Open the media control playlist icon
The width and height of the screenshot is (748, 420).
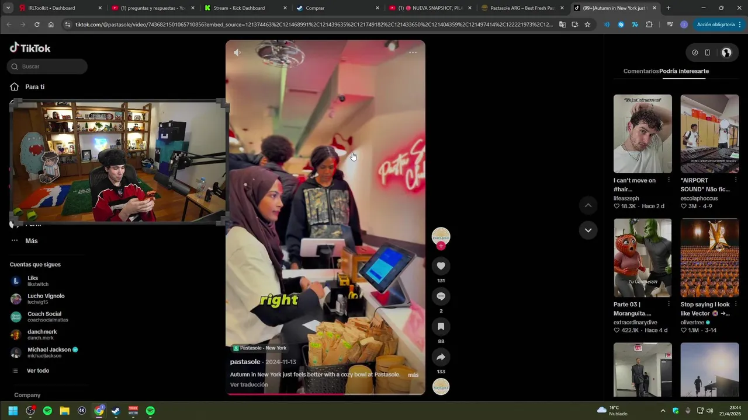(x=669, y=24)
